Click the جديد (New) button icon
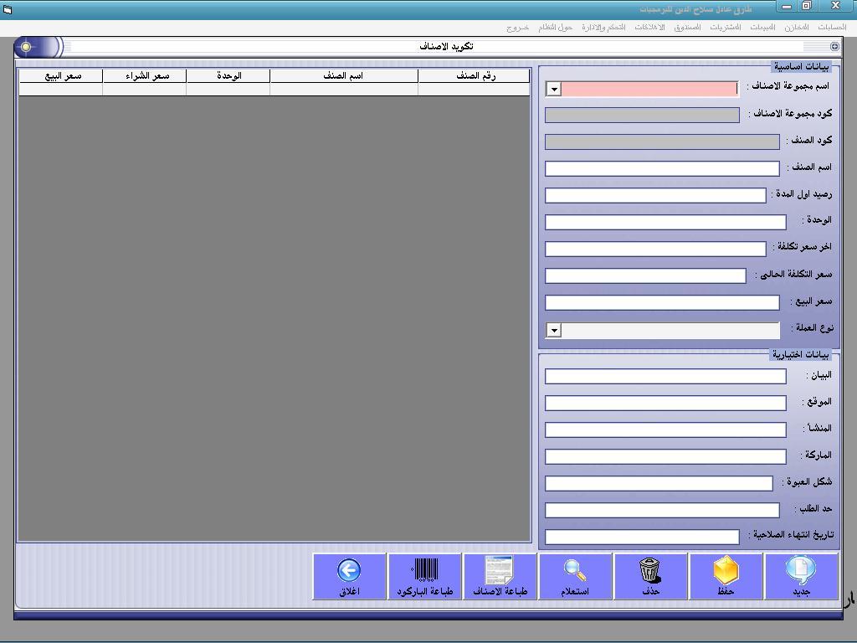The width and height of the screenshot is (857, 643). pos(801,576)
